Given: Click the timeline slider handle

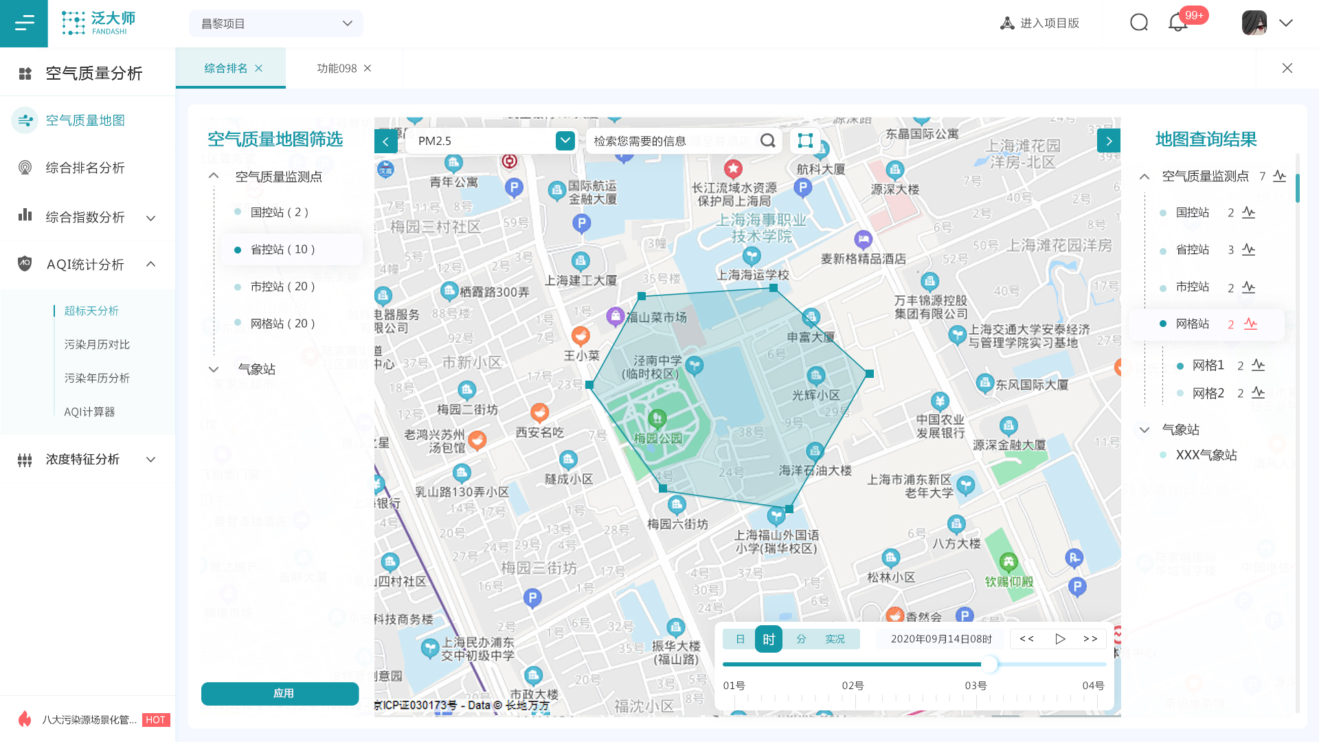Looking at the screenshot, I should click(x=989, y=664).
